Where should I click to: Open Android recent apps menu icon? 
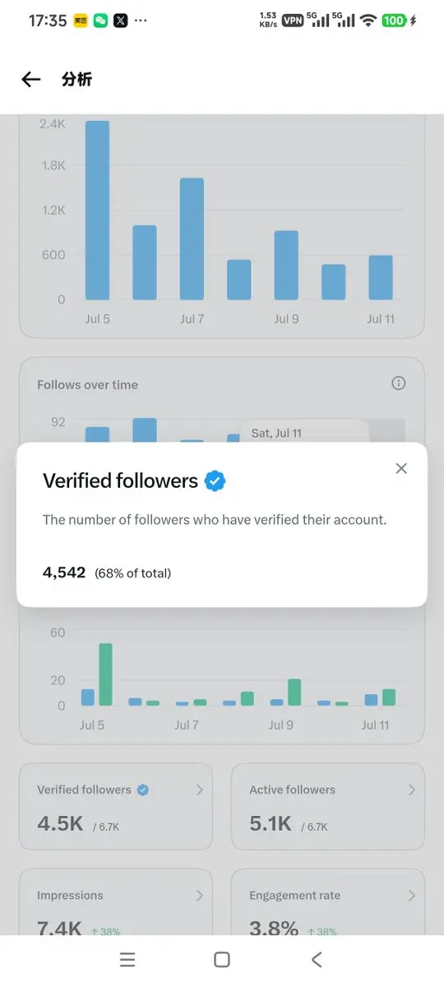click(127, 960)
